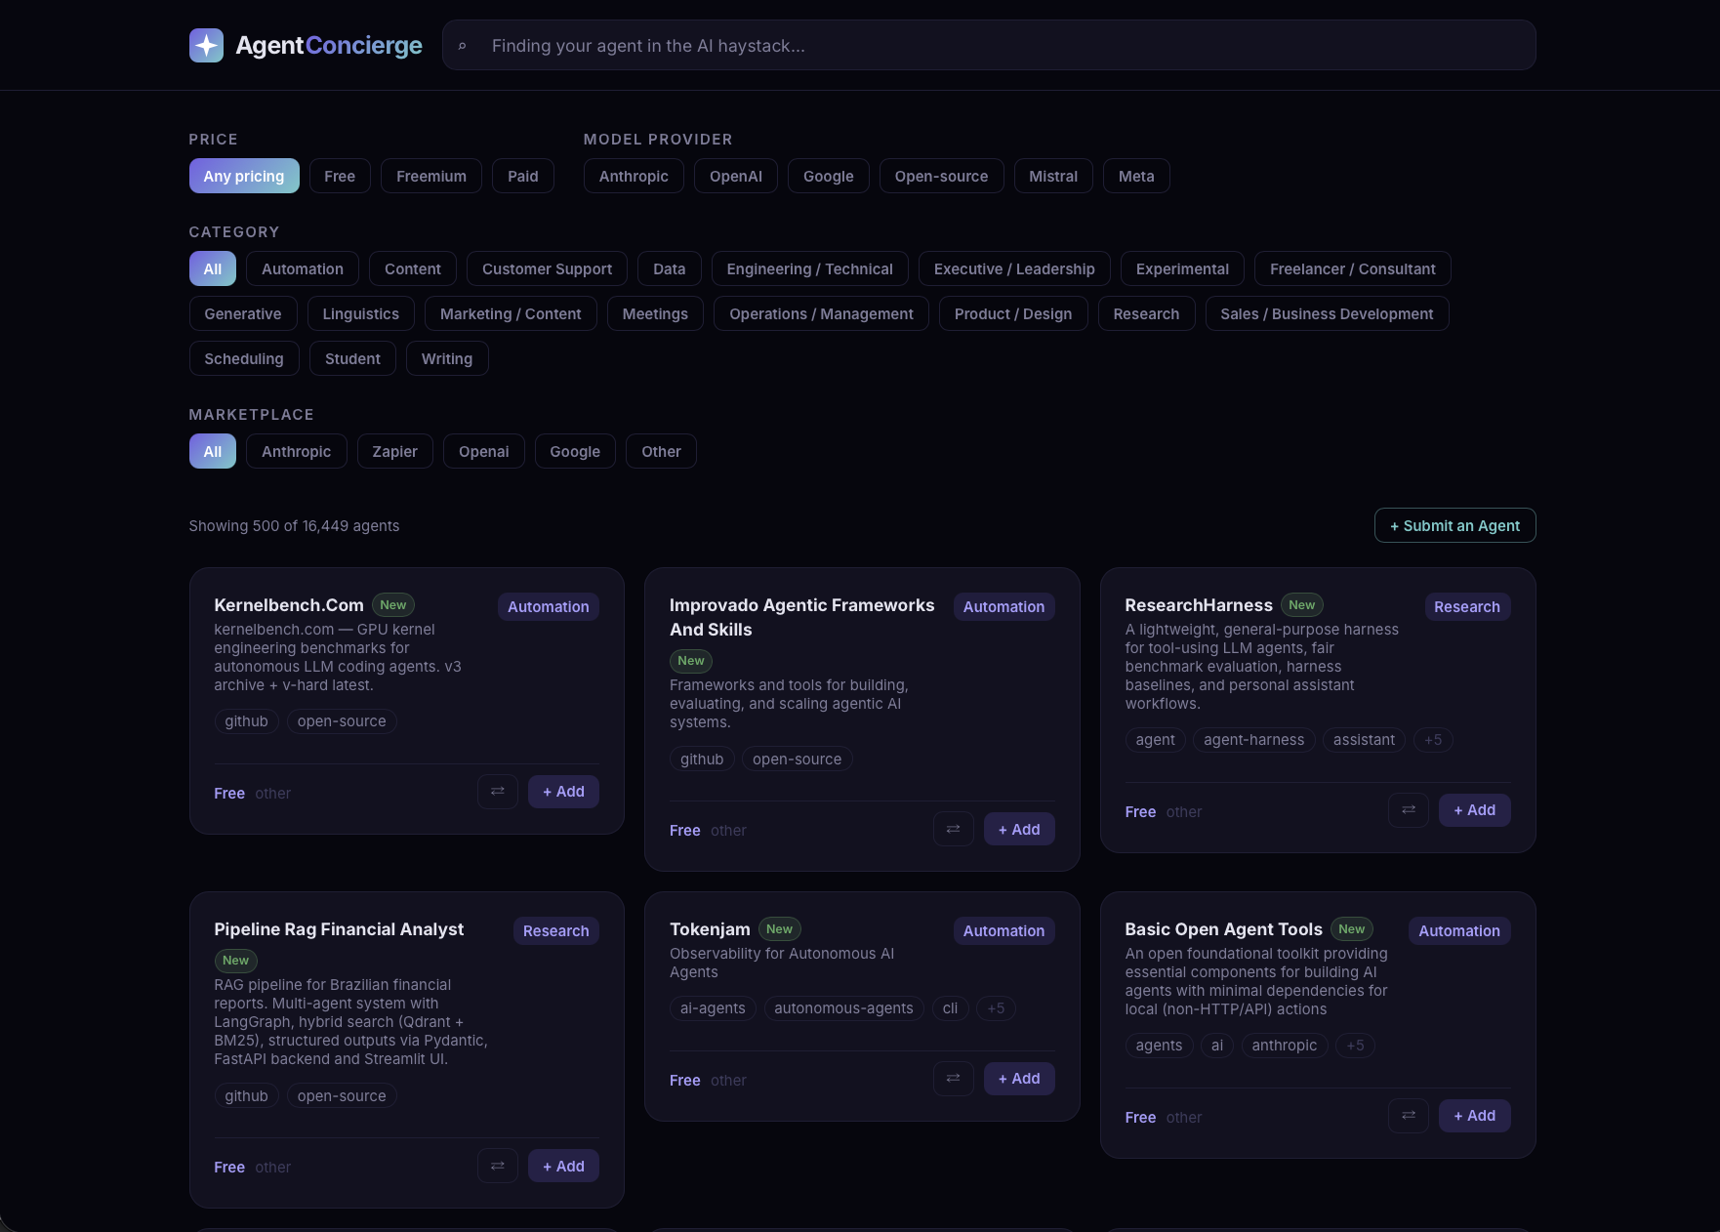The width and height of the screenshot is (1720, 1232).
Task: Add the Tokenjam agent
Action: 1019,1079
